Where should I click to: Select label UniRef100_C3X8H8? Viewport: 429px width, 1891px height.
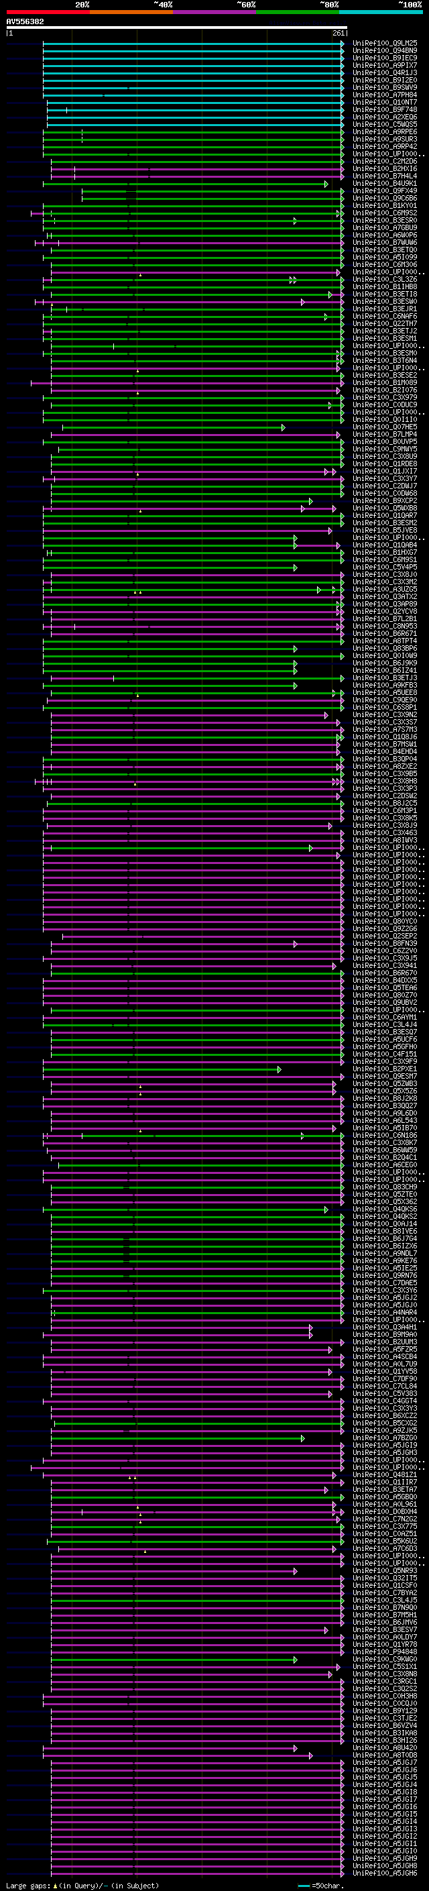coord(385,781)
